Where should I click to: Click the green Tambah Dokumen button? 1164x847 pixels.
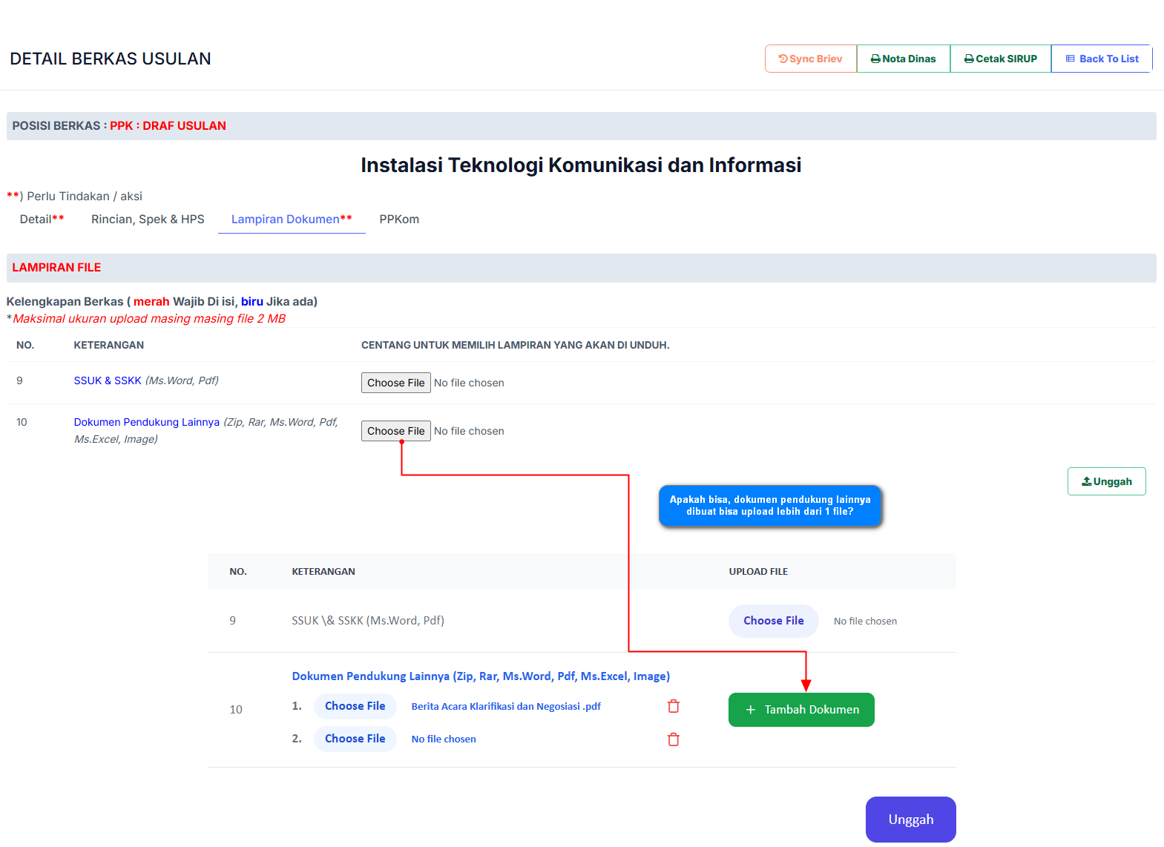coord(801,710)
